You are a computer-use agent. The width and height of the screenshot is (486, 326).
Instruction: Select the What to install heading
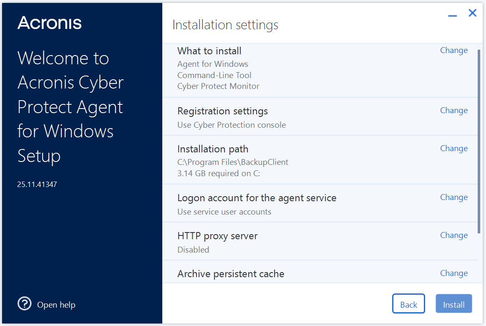pyautogui.click(x=209, y=51)
